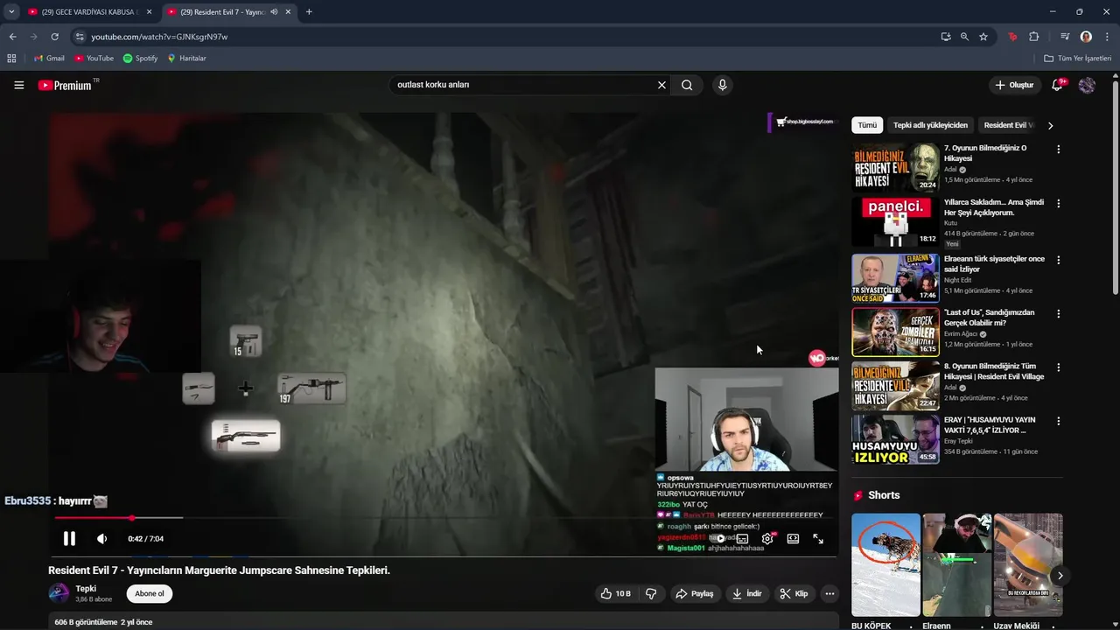Mute the video volume
This screenshot has width=1120, height=630.
(102, 539)
